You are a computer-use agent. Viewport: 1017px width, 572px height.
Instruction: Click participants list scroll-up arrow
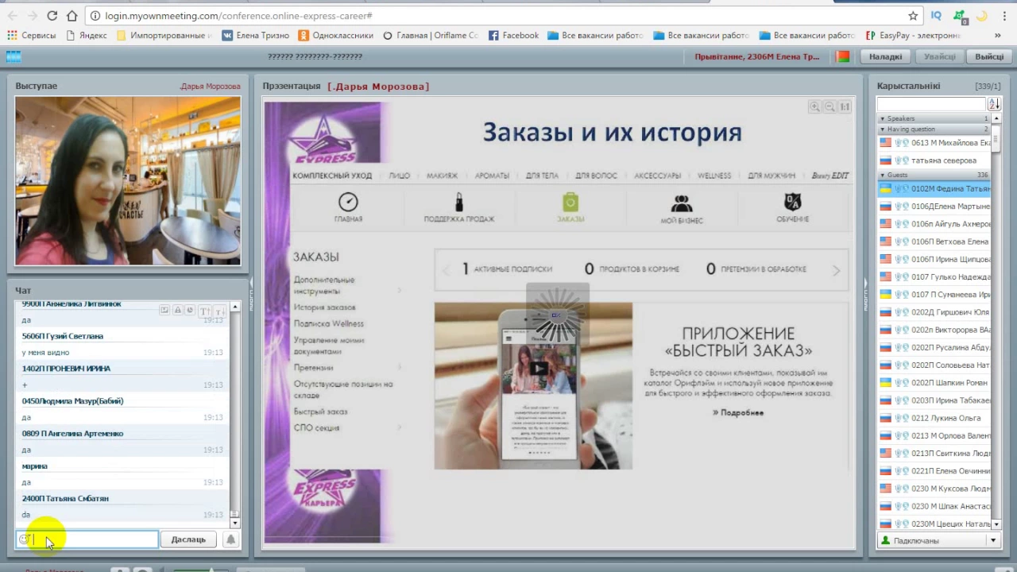point(996,118)
